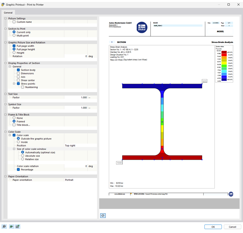Uncheck the Percentage checkbox
243x233 pixels.
(18, 170)
